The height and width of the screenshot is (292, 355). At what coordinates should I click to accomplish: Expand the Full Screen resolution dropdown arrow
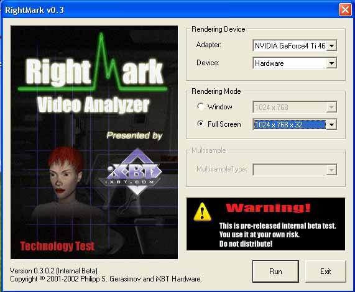(x=331, y=125)
